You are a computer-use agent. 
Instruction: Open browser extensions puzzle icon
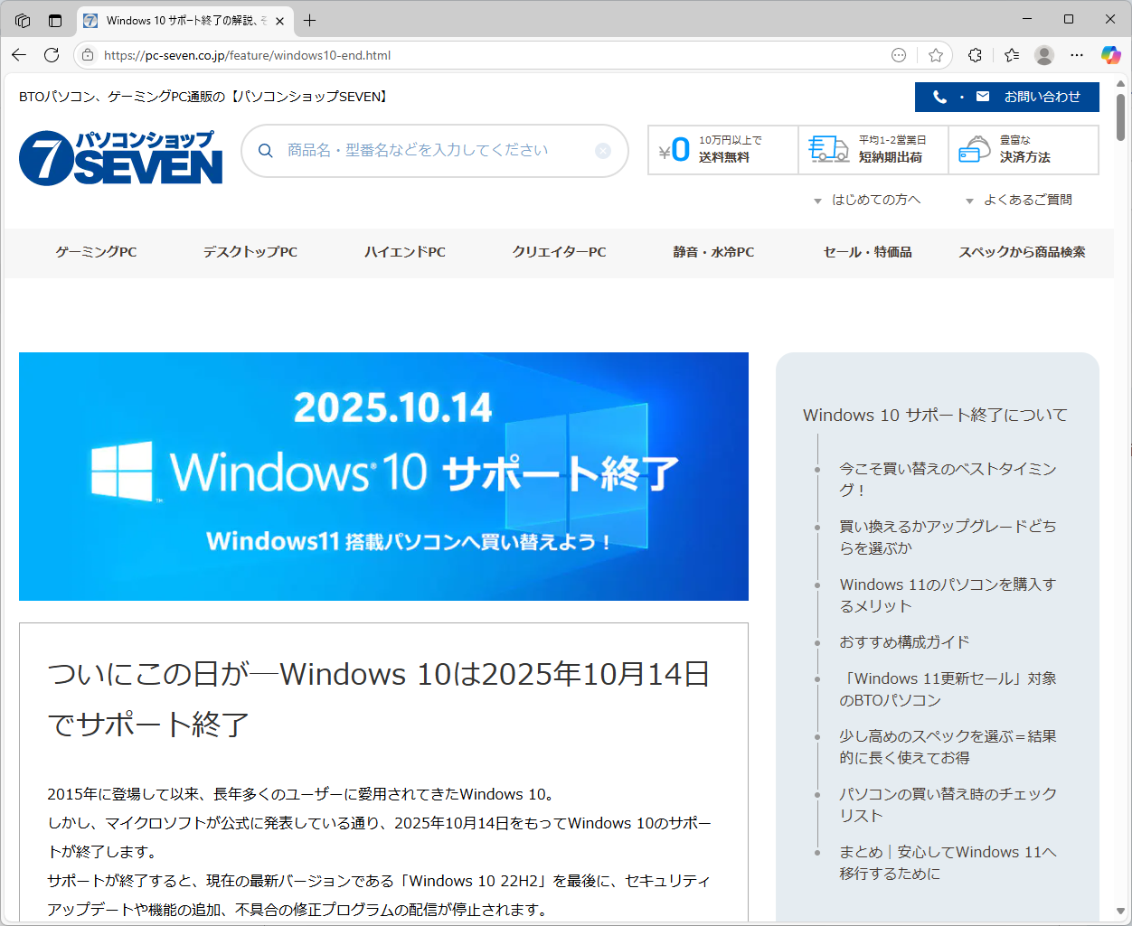tap(975, 55)
